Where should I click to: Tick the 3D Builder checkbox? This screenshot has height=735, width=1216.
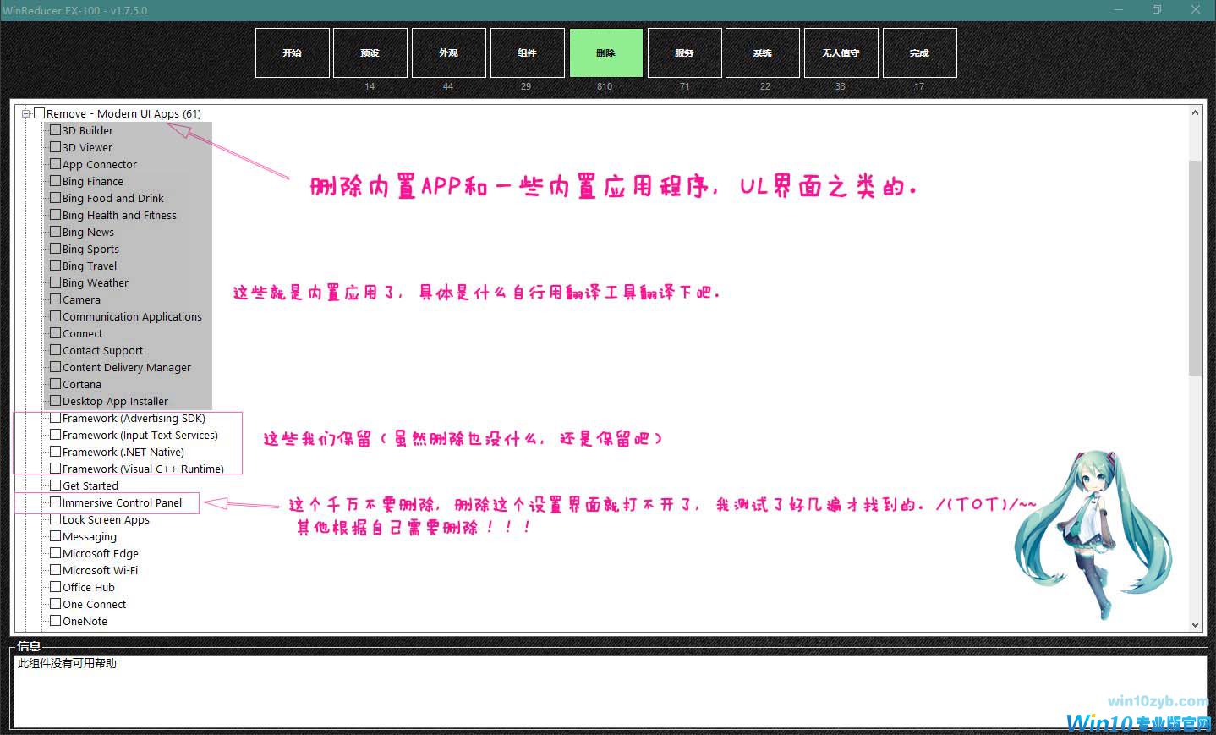56,130
